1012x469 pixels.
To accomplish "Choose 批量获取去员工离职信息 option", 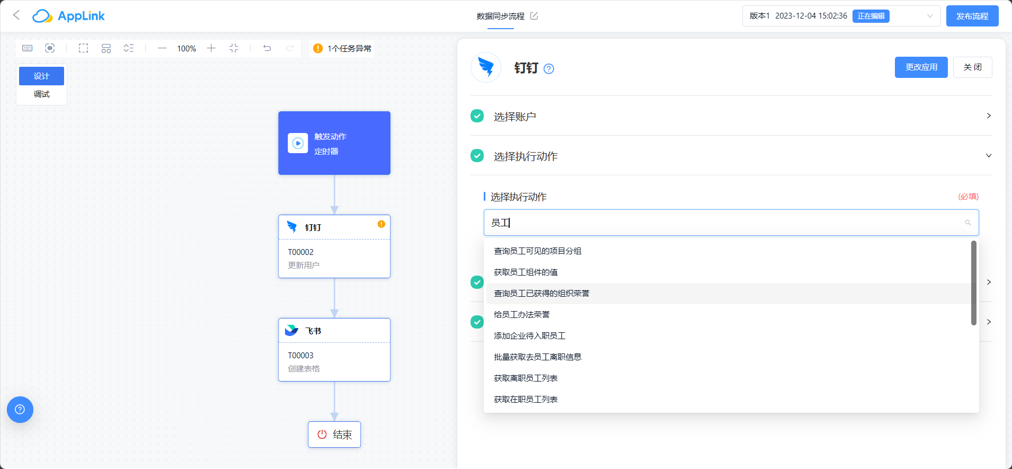I will point(729,357).
